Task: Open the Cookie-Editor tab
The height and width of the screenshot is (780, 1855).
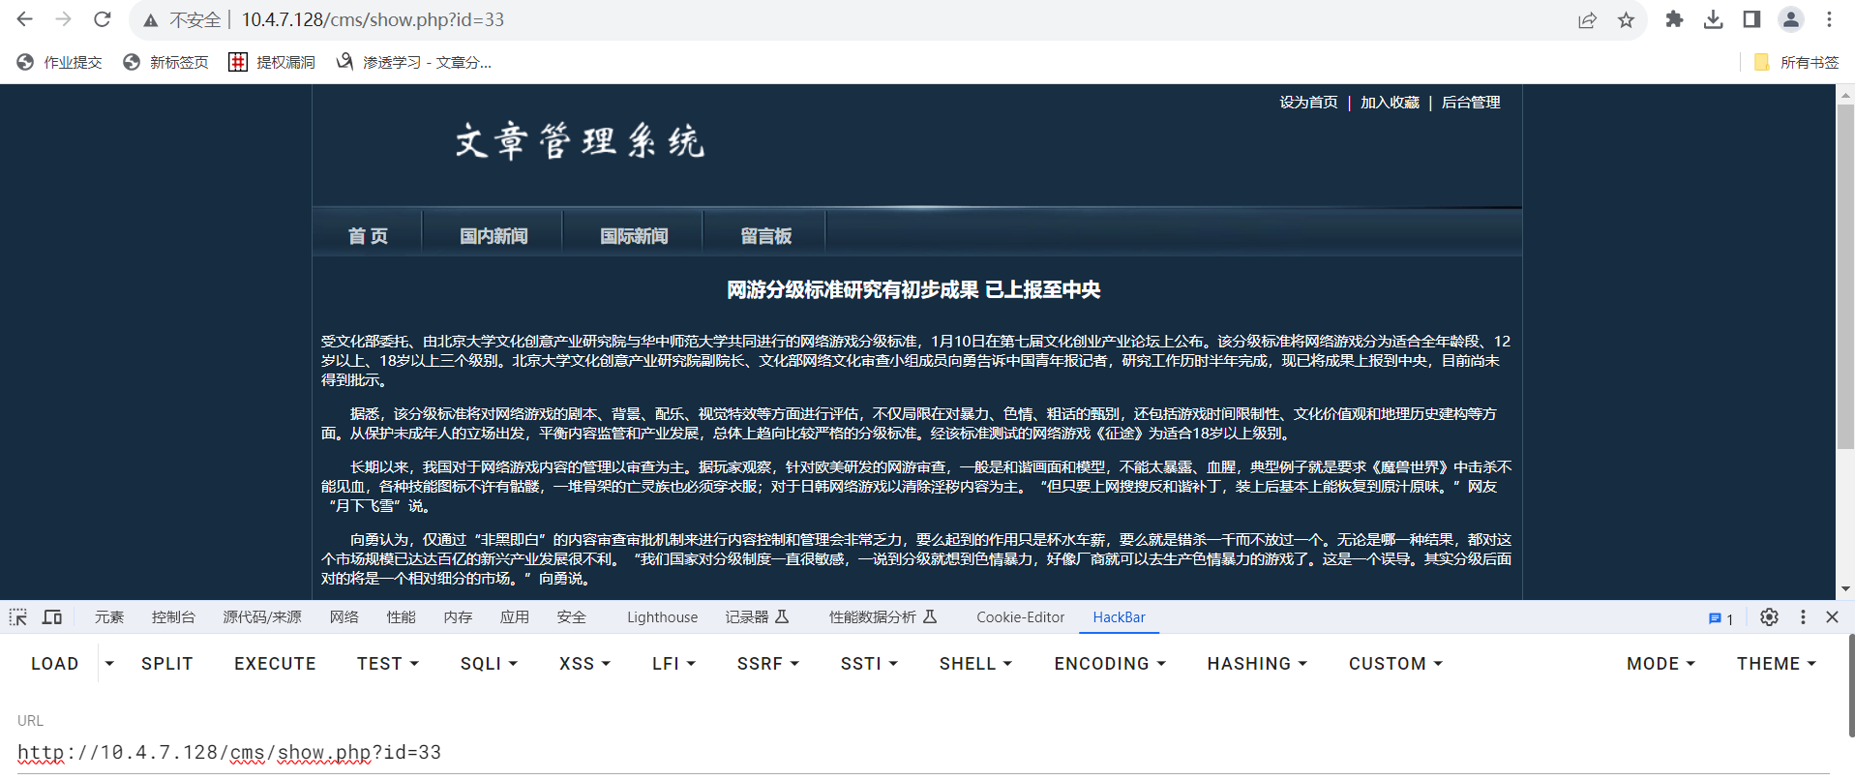Action: (x=1020, y=617)
